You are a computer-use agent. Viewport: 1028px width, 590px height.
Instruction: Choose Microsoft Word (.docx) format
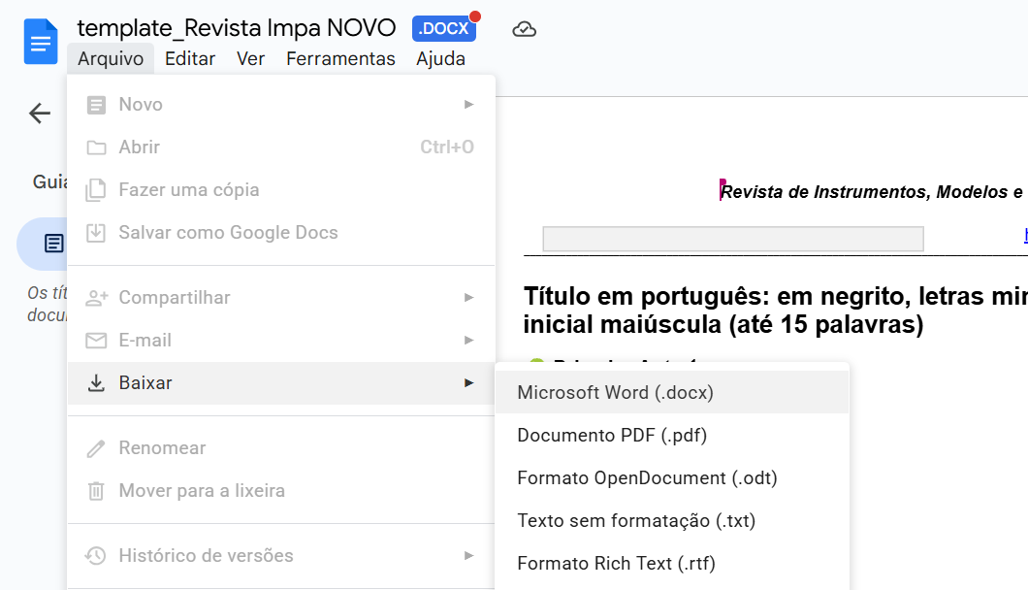coord(615,393)
